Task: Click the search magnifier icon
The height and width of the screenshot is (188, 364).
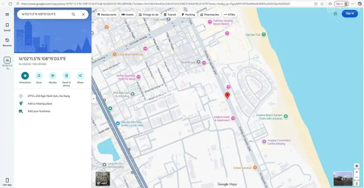Action: tap(74, 14)
